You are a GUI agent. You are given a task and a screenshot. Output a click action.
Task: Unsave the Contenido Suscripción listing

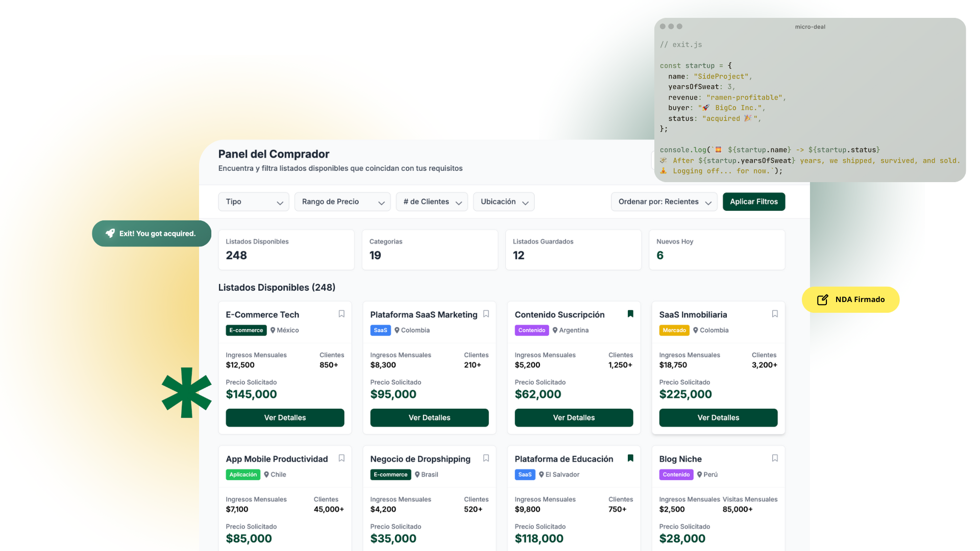point(630,314)
